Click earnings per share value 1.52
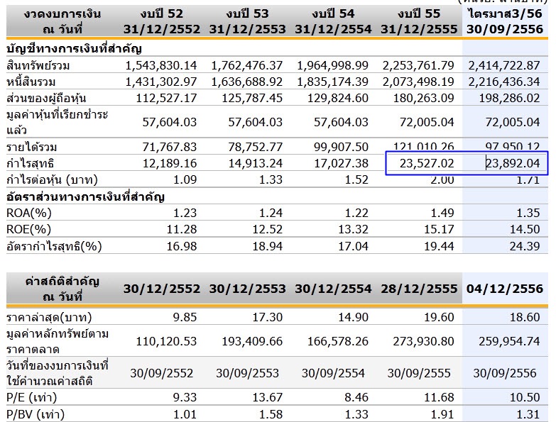This screenshot has width=556, height=422. pyautogui.click(x=356, y=179)
